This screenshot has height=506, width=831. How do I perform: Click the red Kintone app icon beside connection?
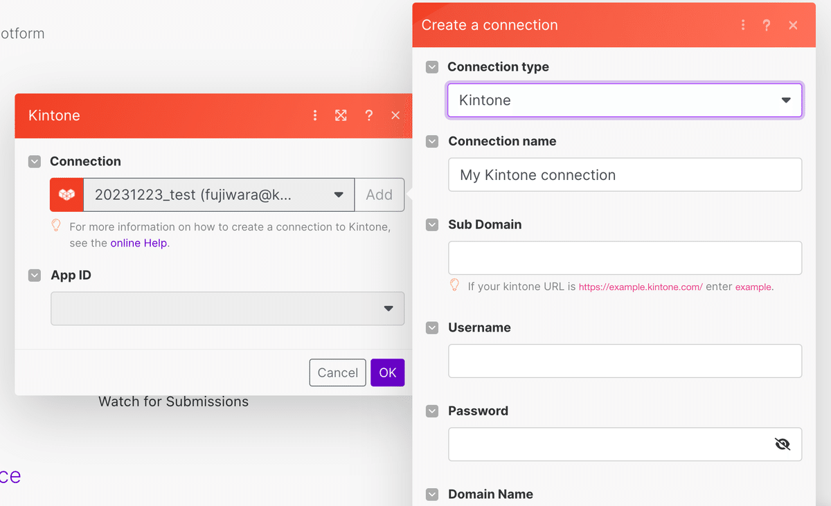click(x=66, y=195)
